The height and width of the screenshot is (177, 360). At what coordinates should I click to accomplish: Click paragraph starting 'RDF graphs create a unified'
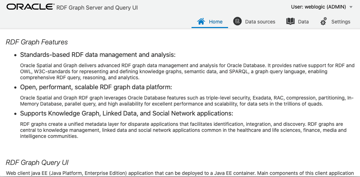click(183, 130)
